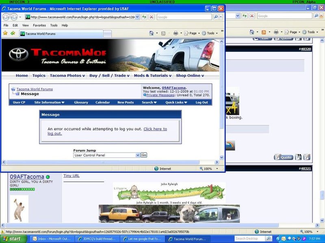Click Private Messages link in welcome box
Image resolution: width=325 pixels, height=243 pixels.
[x=160, y=95]
